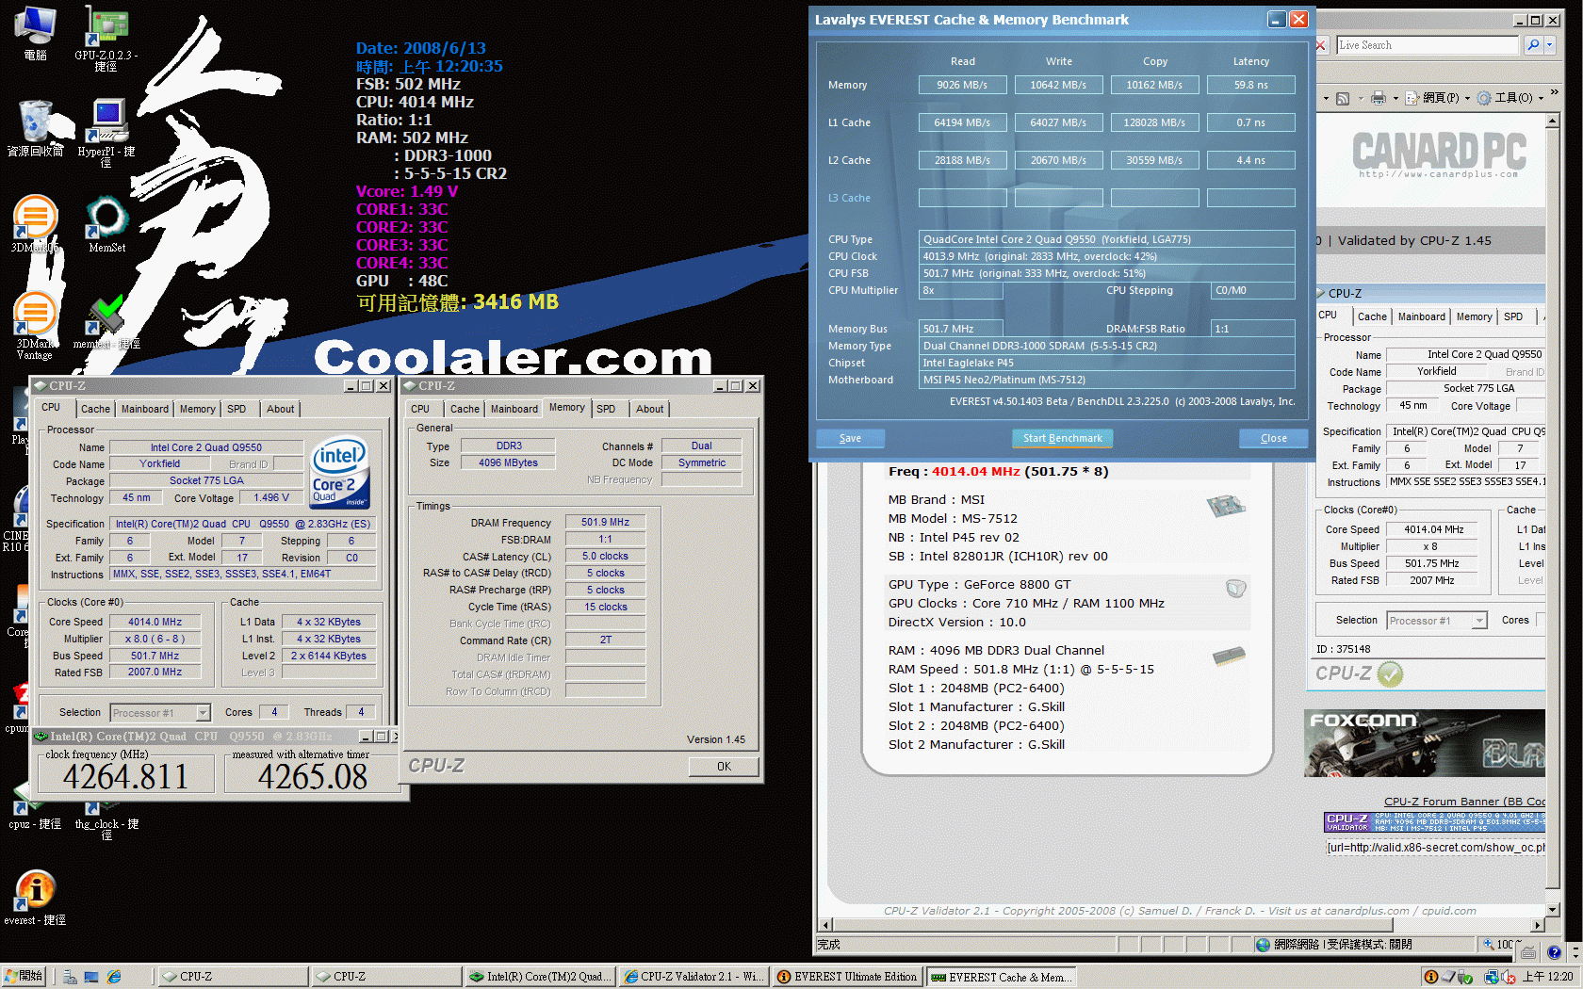Click the Live Search magnifier icon
Screen dimensions: 1583x989
(x=1533, y=45)
